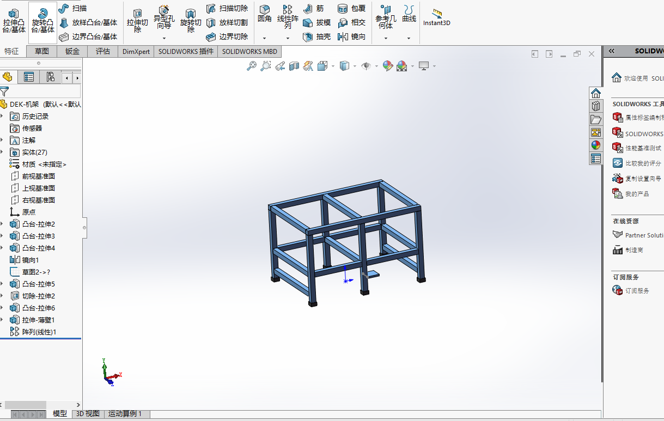Select 材质 <未指定> material entry
The image size is (664, 421).
(38, 164)
